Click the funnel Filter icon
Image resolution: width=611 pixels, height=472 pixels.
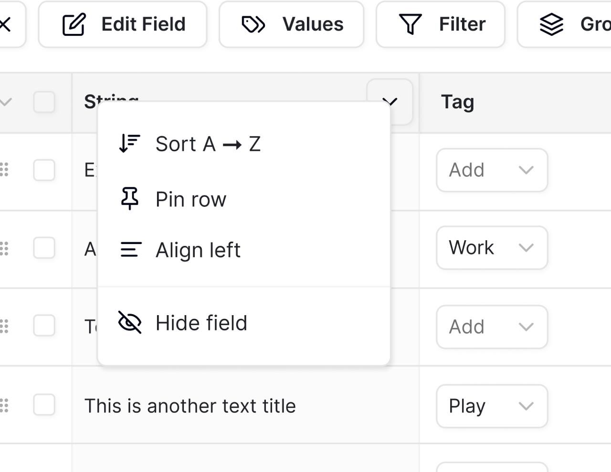(410, 24)
